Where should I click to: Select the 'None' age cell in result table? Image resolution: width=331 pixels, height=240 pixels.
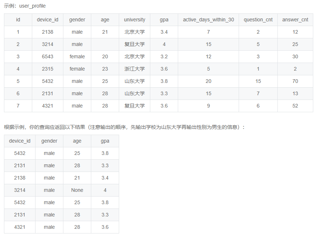(77, 190)
